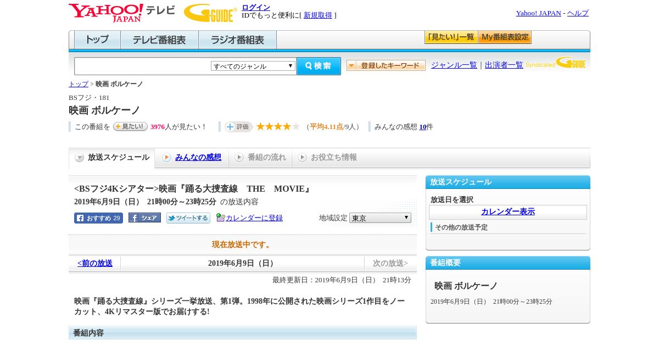The height and width of the screenshot is (346, 659).
Task: Click the 番組内容 section header
Action: coord(243,333)
